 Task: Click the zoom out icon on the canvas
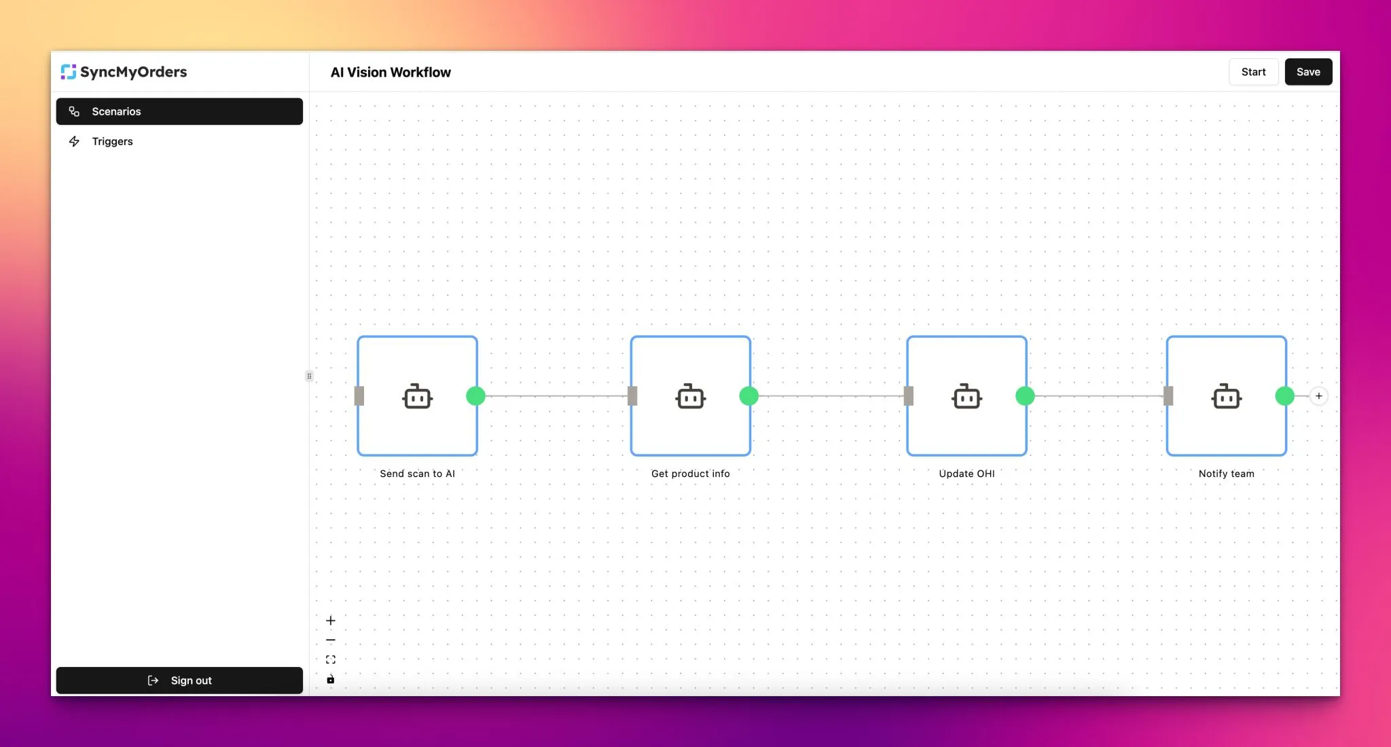(331, 640)
